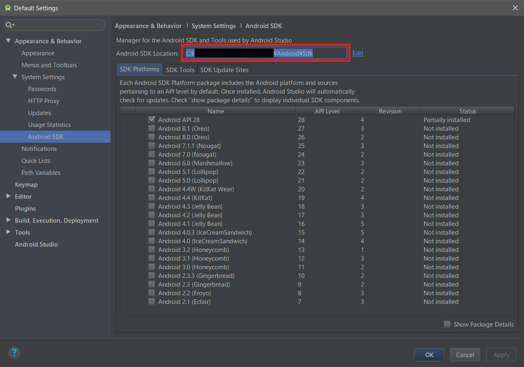Select the Android 3.0 (Honeycomb) row name
The height and width of the screenshot is (367, 524).
pos(193,267)
